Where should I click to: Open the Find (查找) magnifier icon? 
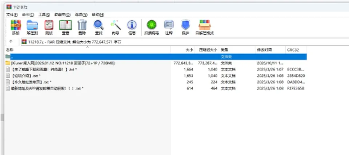[99, 25]
